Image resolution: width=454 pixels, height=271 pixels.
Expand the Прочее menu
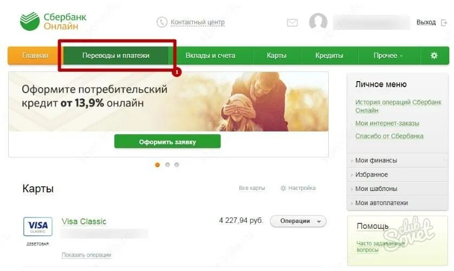click(x=389, y=55)
